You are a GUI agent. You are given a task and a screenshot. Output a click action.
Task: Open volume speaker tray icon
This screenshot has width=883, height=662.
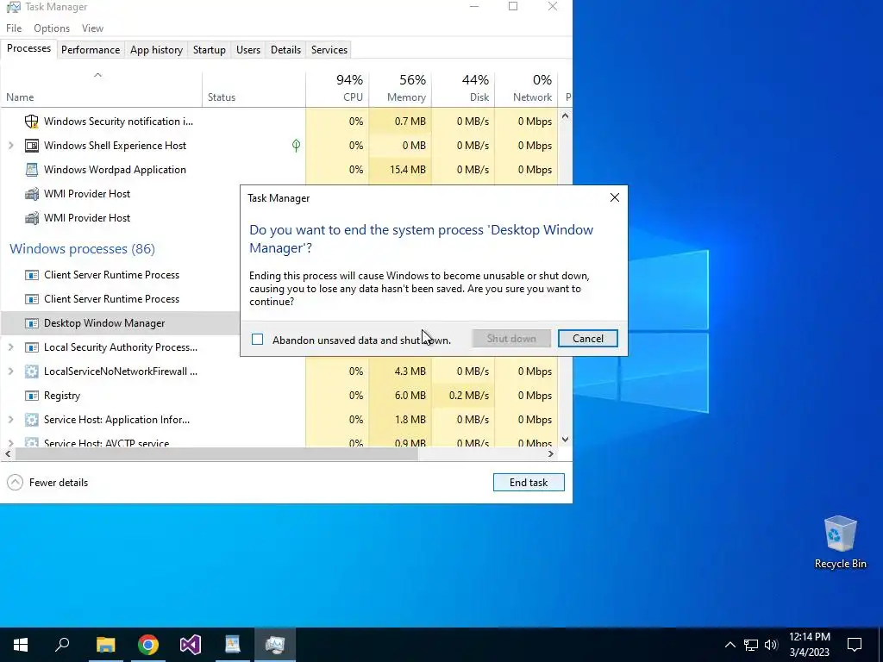point(771,645)
